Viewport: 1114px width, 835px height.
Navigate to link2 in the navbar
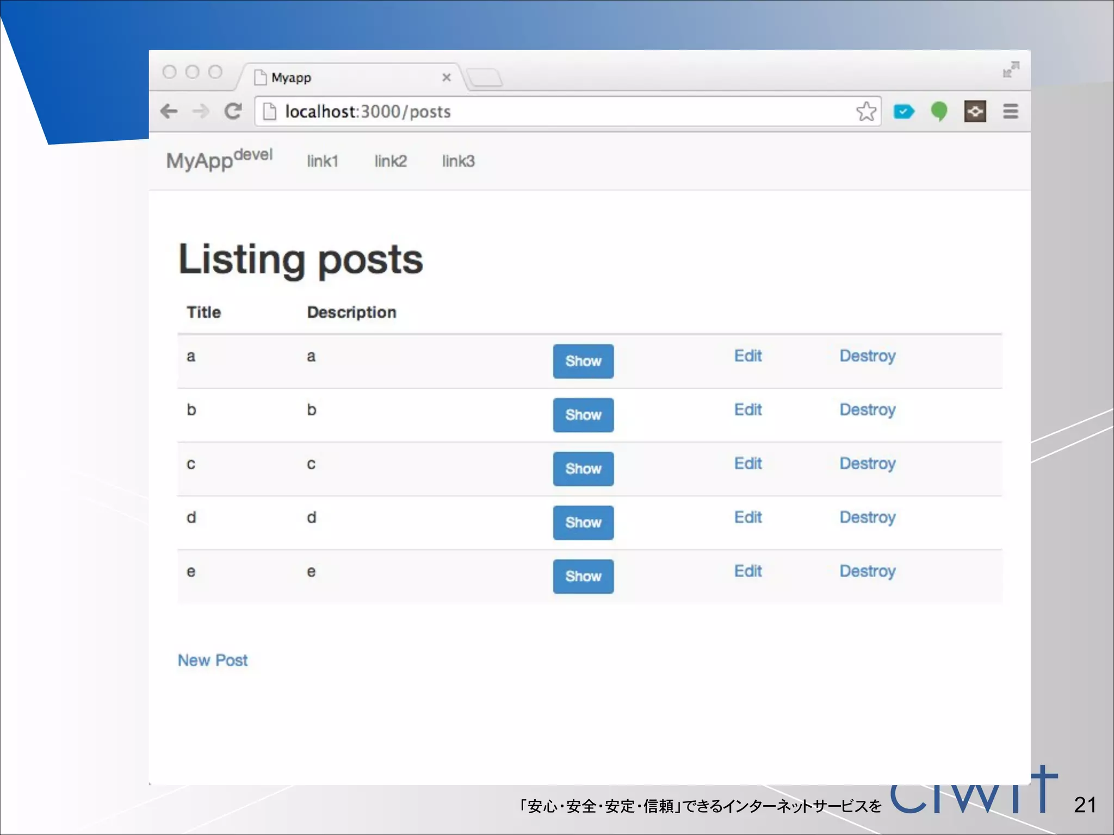click(391, 161)
